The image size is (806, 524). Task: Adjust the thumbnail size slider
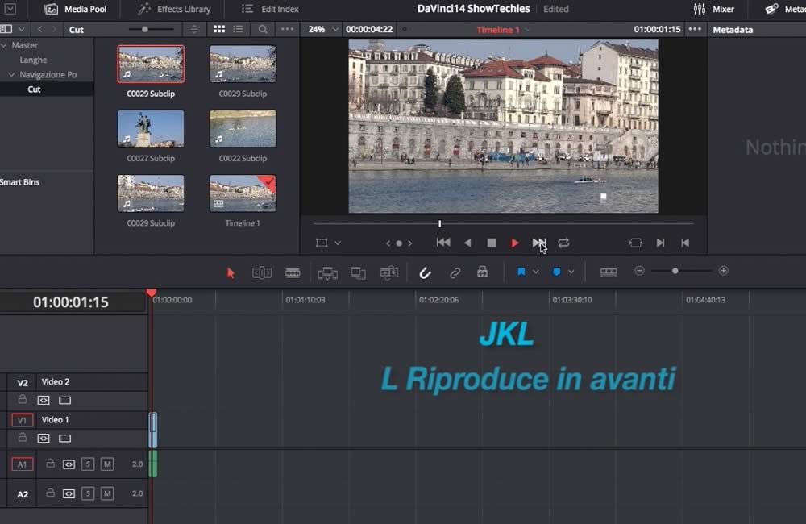click(145, 29)
